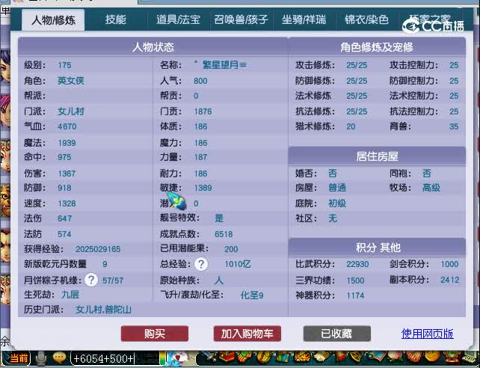Click the role value 英女侠

tap(71, 81)
